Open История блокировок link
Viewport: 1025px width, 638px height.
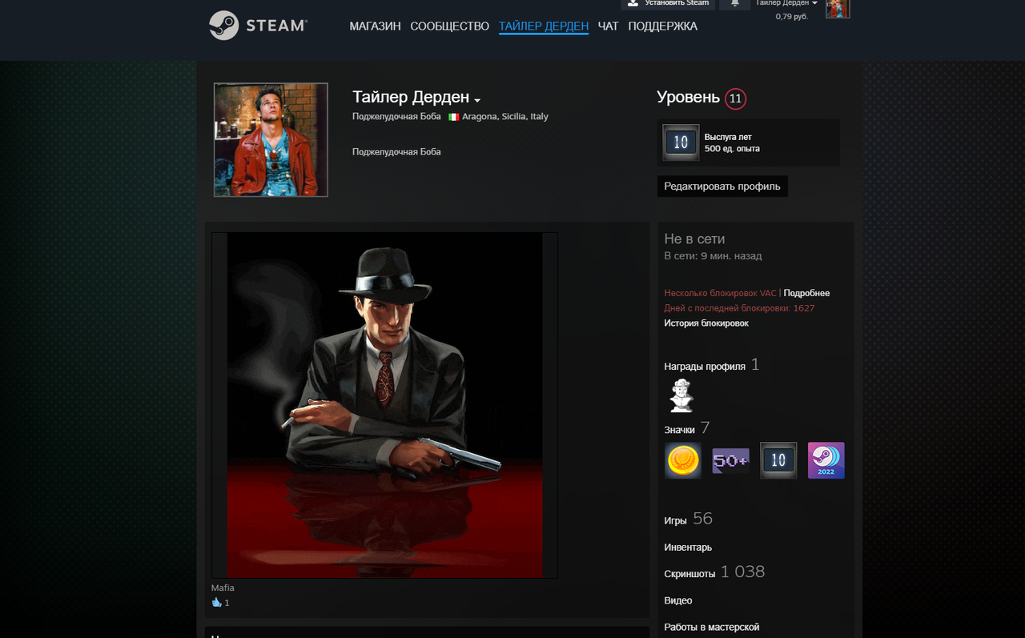[x=706, y=323]
